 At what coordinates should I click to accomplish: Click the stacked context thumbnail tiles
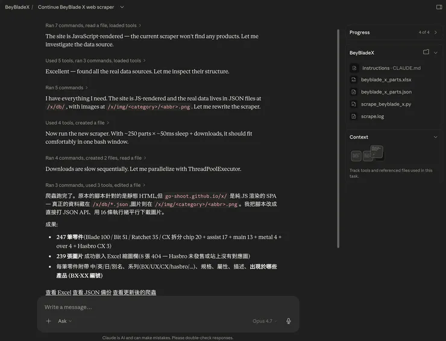click(x=374, y=153)
